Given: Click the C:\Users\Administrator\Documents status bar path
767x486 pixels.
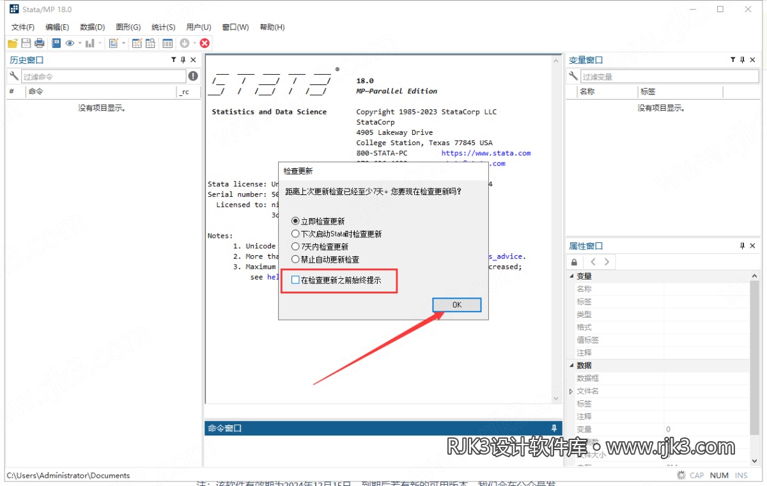Looking at the screenshot, I should 68,475.
